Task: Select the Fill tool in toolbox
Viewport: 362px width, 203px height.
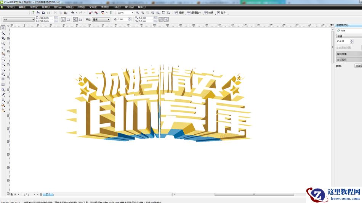Action: [3, 105]
